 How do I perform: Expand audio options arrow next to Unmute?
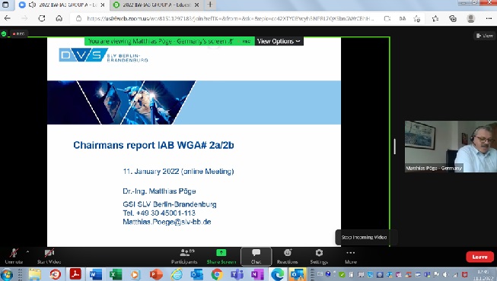(27, 252)
